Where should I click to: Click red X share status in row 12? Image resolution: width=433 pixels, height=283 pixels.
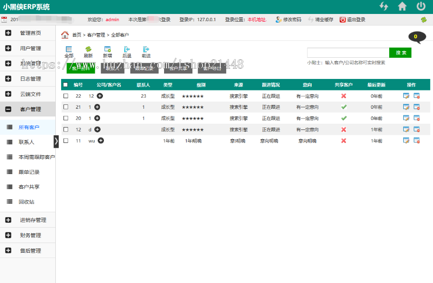tap(344, 129)
